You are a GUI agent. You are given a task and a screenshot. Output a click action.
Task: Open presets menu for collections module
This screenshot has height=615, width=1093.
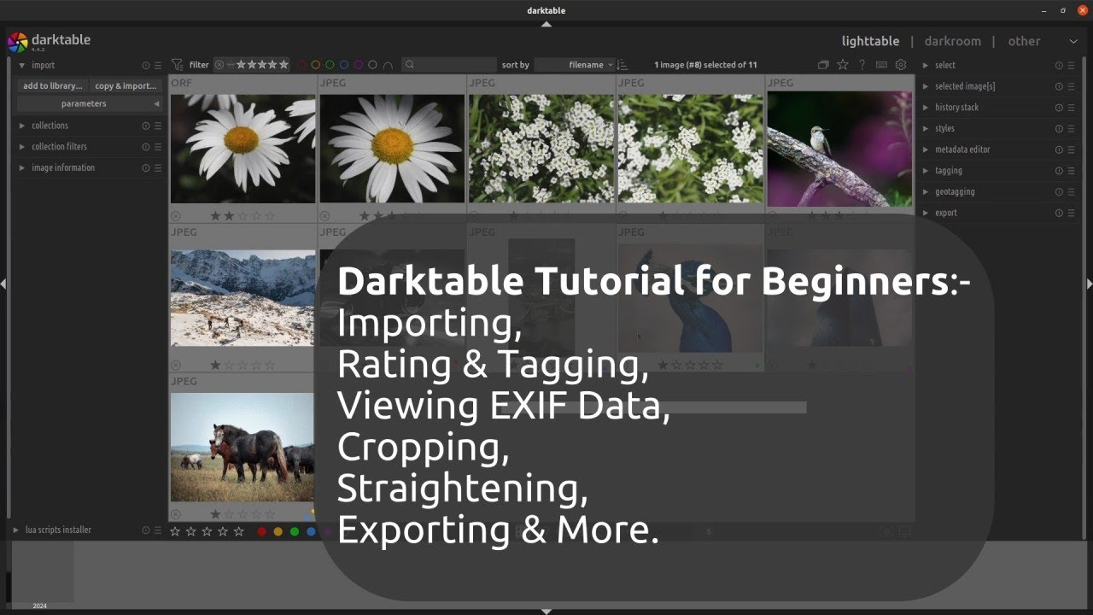point(158,126)
